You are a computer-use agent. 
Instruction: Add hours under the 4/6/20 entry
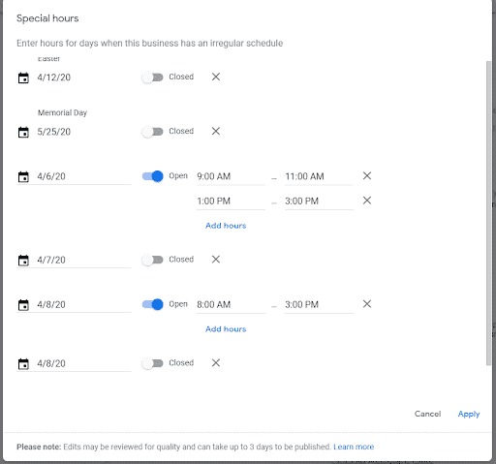pos(226,226)
